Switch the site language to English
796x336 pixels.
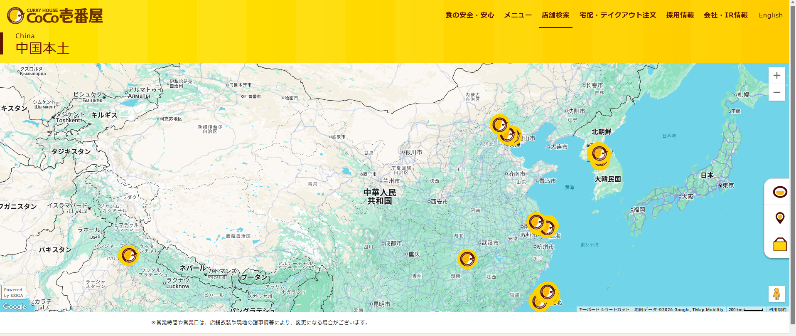point(771,15)
